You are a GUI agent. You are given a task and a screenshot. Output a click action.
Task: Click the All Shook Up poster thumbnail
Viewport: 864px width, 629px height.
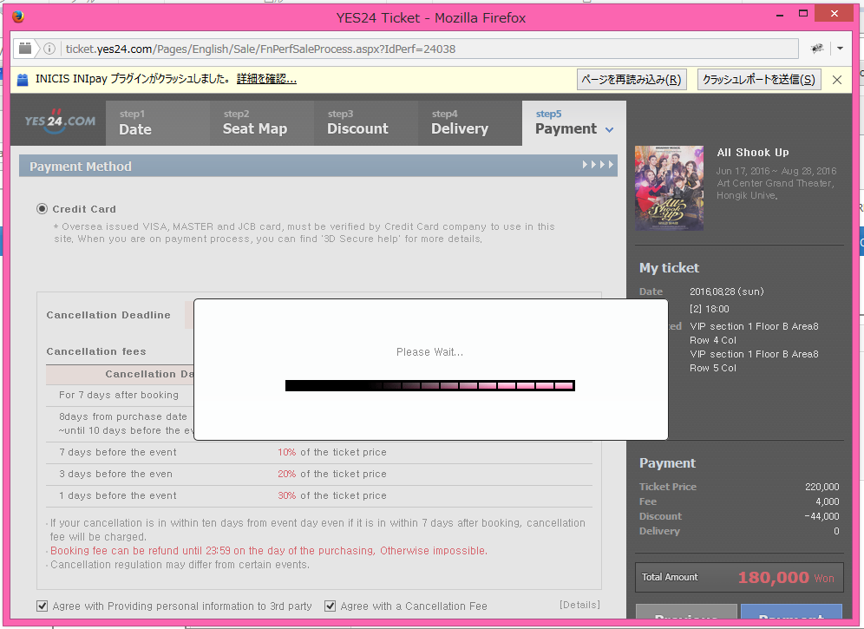coord(669,188)
